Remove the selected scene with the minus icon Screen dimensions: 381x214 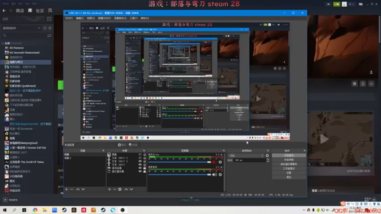72,189
